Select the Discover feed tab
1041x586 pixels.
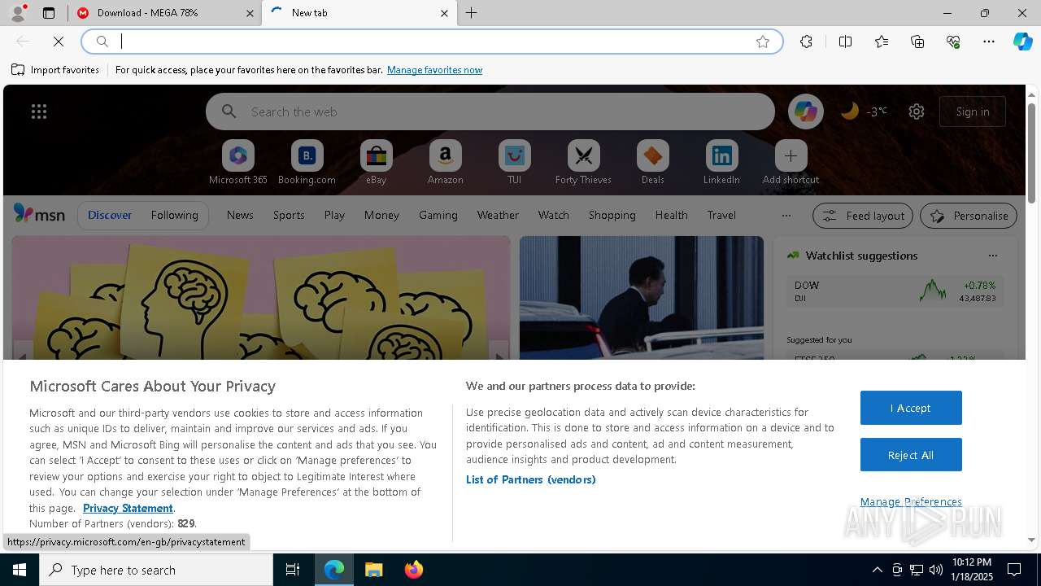110,215
